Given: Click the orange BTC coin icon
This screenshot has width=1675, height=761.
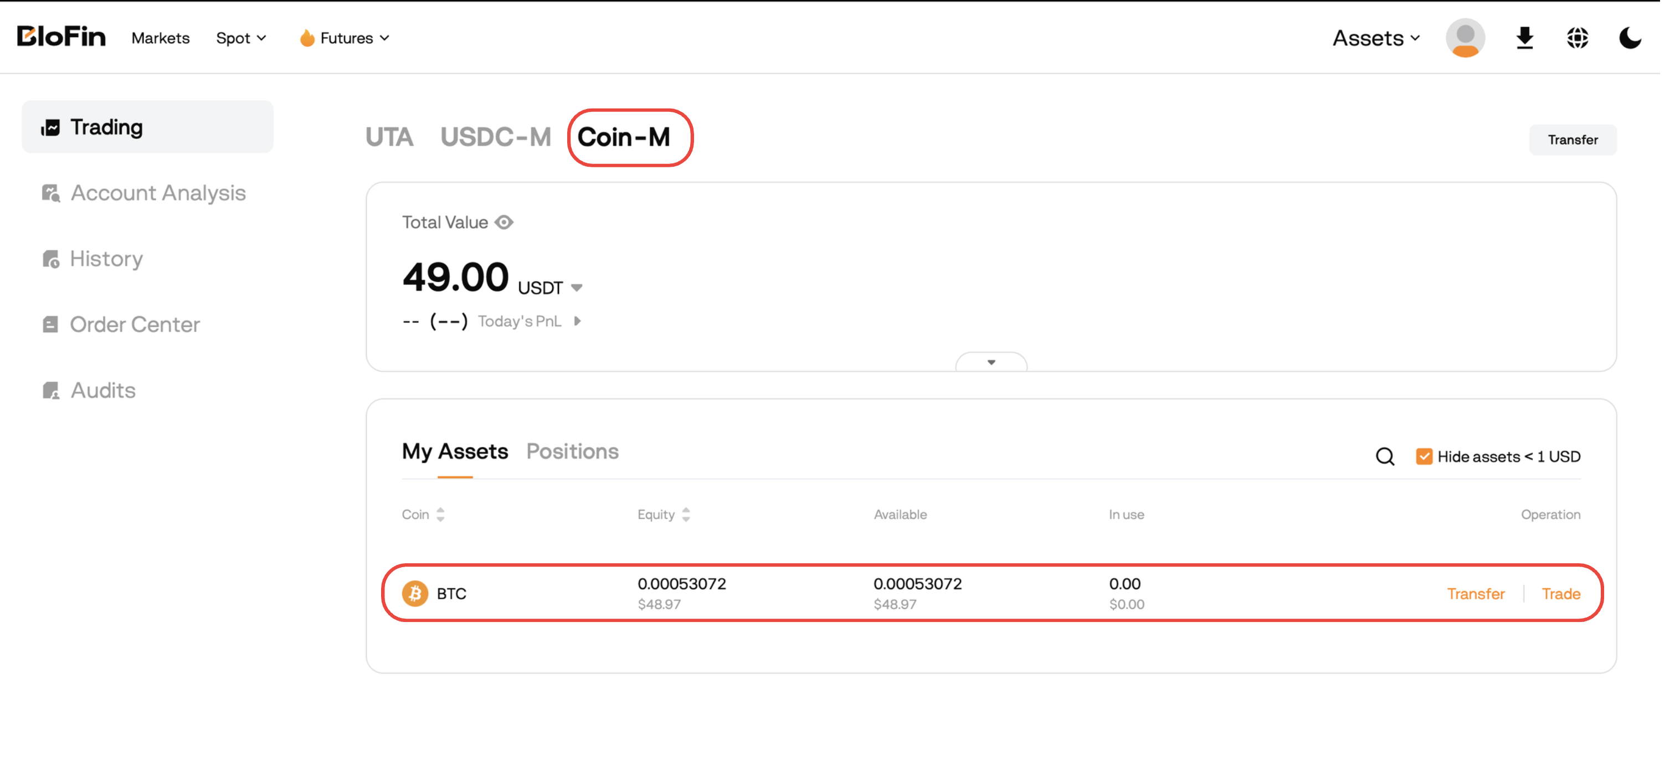Looking at the screenshot, I should (415, 593).
